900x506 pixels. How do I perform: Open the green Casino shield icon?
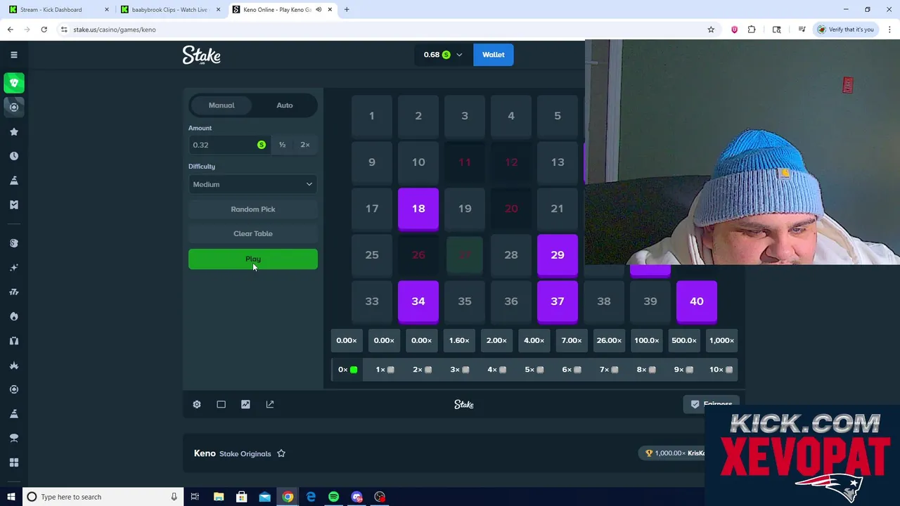13,83
